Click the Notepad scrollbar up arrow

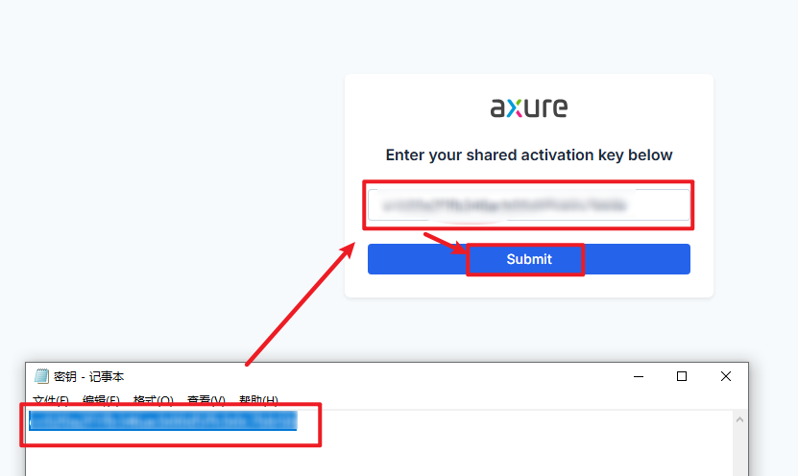pos(740,419)
